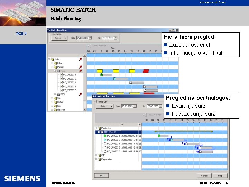This screenshot has height=187, width=249.
Task: Select the Filter folder icon
Action: 55,63
